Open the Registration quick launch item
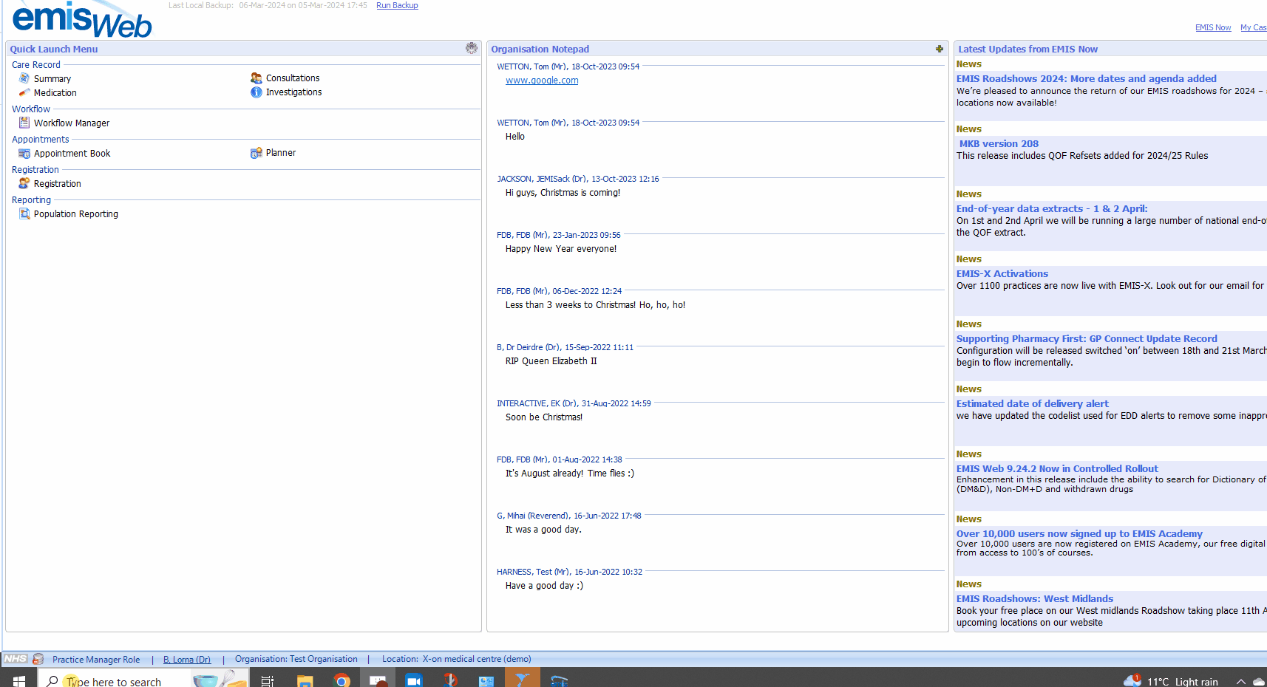Screen dimensions: 1267x687 click(x=58, y=184)
